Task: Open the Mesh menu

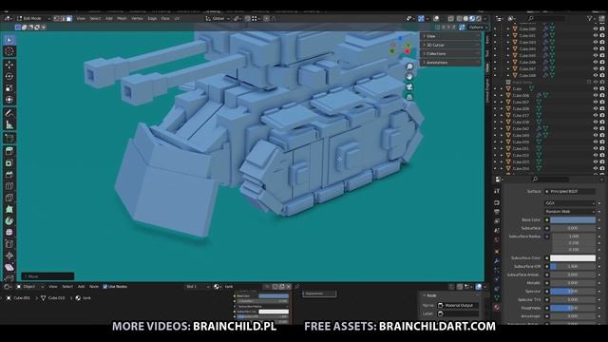Action: click(122, 18)
